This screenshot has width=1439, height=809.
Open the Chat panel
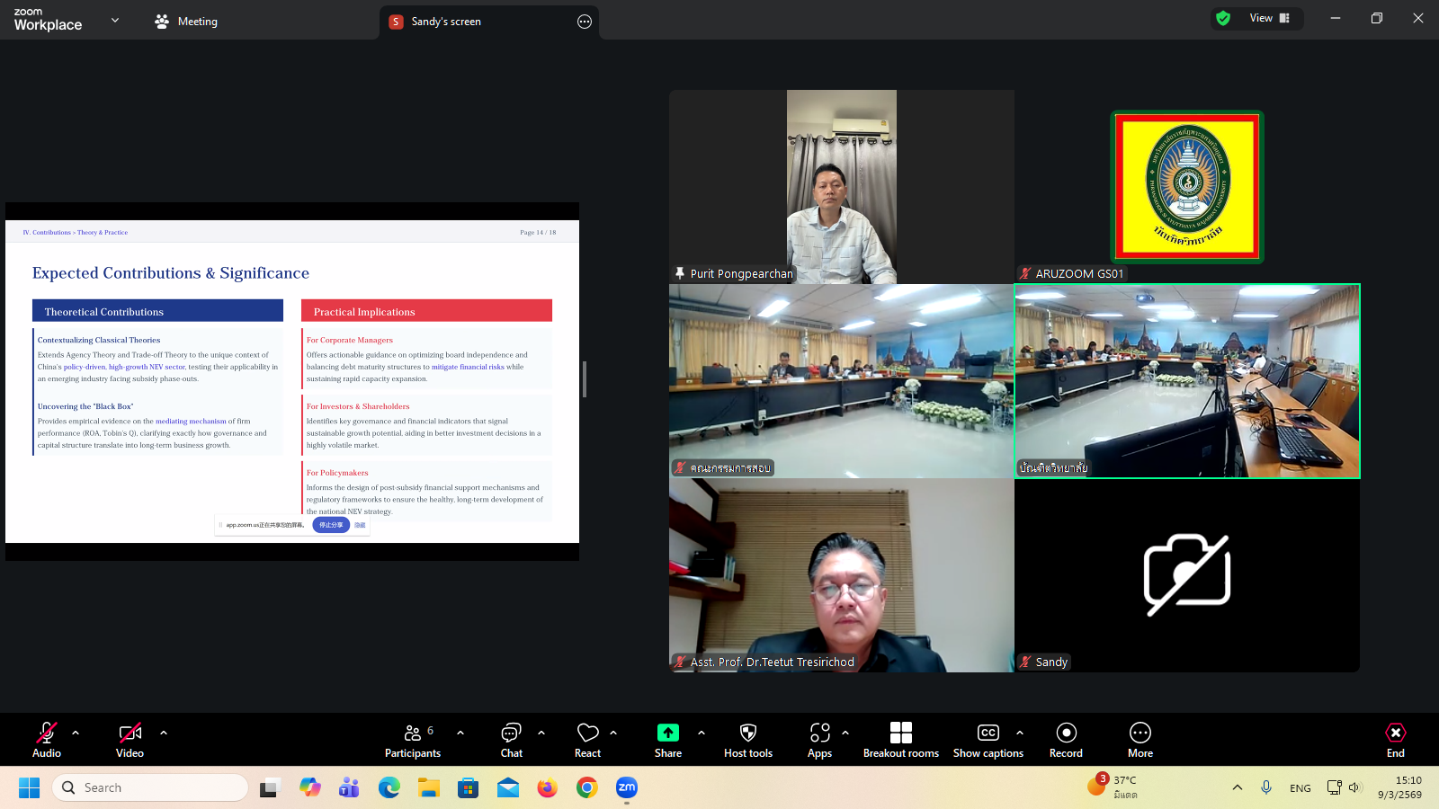[x=511, y=740]
